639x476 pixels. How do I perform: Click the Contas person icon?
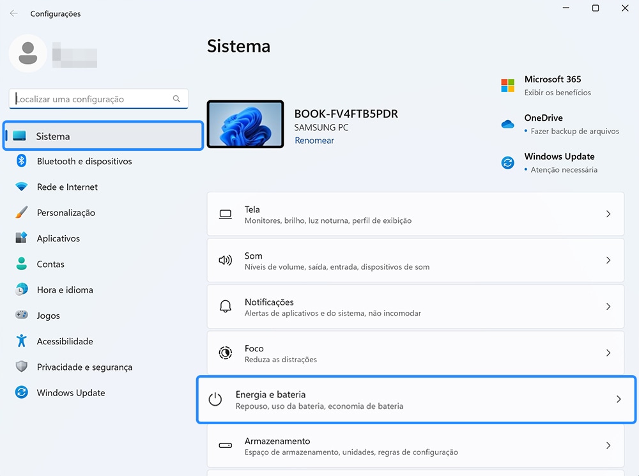point(22,264)
